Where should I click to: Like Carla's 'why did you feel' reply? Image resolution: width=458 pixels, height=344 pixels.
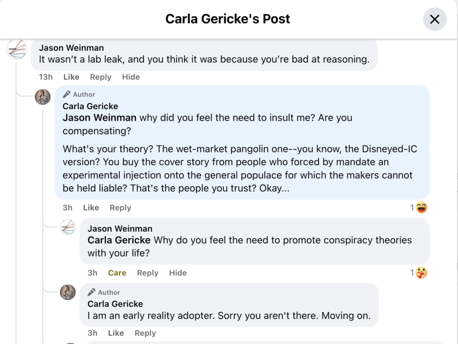[x=91, y=208]
